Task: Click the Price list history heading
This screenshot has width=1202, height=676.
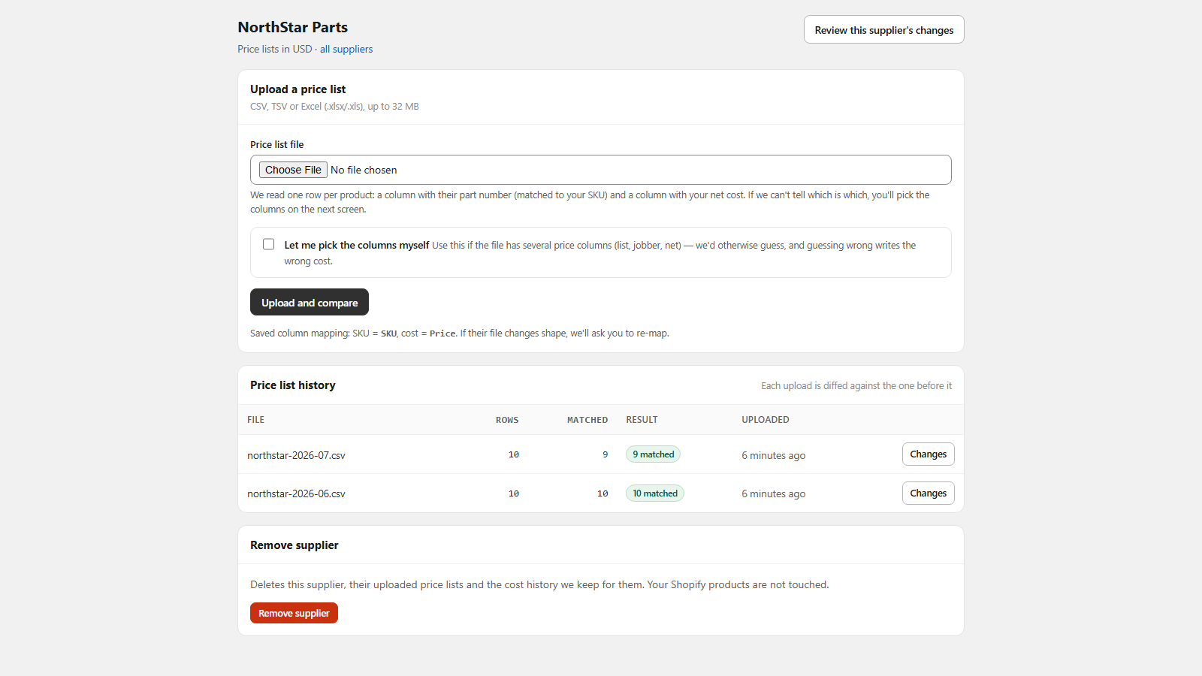Action: click(293, 385)
